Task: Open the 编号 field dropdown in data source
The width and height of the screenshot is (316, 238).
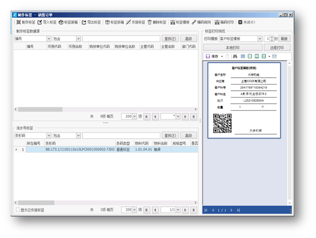Action: click(49, 39)
